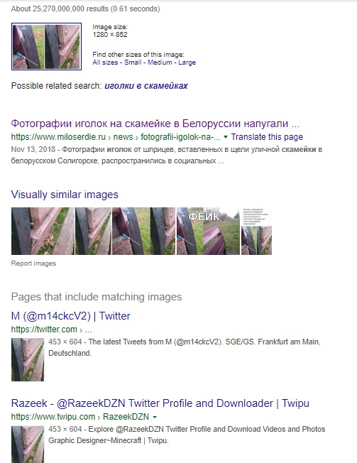This screenshot has width=357, height=463.
Task: Open the Visually similar images heading
Action: click(65, 195)
